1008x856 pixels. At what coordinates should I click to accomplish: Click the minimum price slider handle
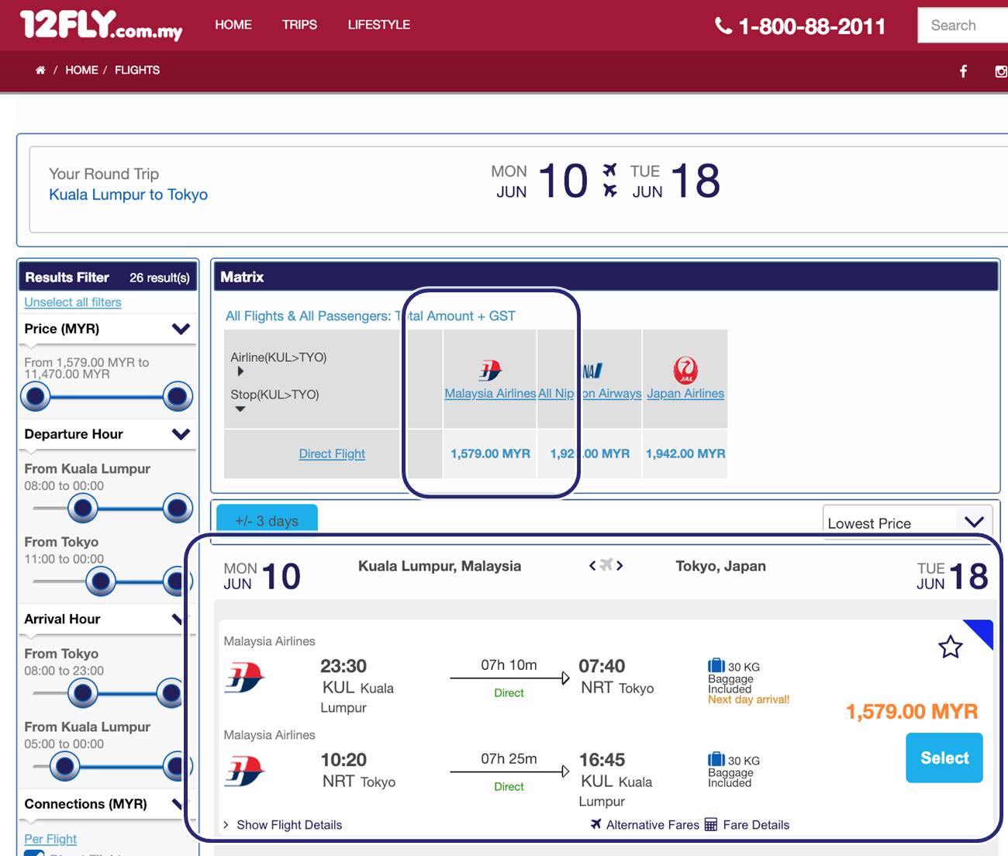point(35,397)
